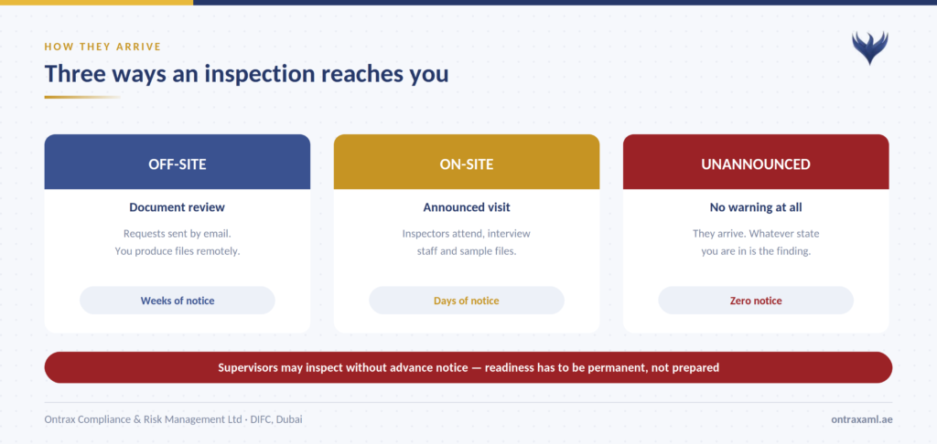
Task: Click the Weeks of notice pill
Action: (x=178, y=301)
